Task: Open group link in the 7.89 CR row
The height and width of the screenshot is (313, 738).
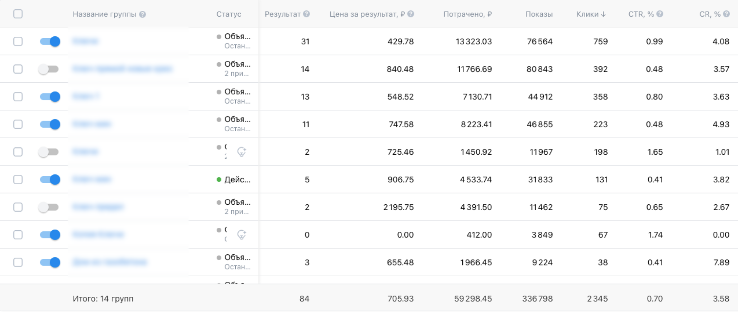Action: point(110,262)
